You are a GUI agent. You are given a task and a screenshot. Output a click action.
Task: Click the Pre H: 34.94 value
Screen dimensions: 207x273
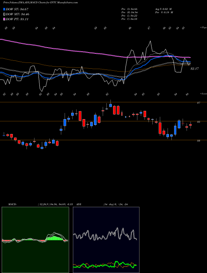click(129, 12)
